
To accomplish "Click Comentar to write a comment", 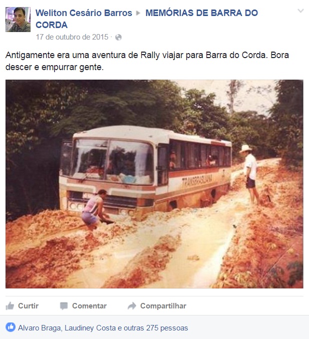I will tap(89, 306).
